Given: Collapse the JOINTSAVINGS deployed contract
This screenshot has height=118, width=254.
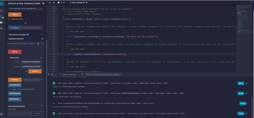Looking at the screenshot, I should 8,44.
